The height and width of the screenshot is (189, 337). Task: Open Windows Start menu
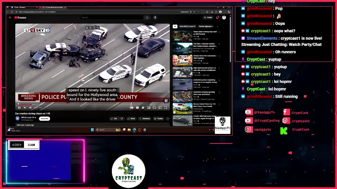tap(92, 130)
